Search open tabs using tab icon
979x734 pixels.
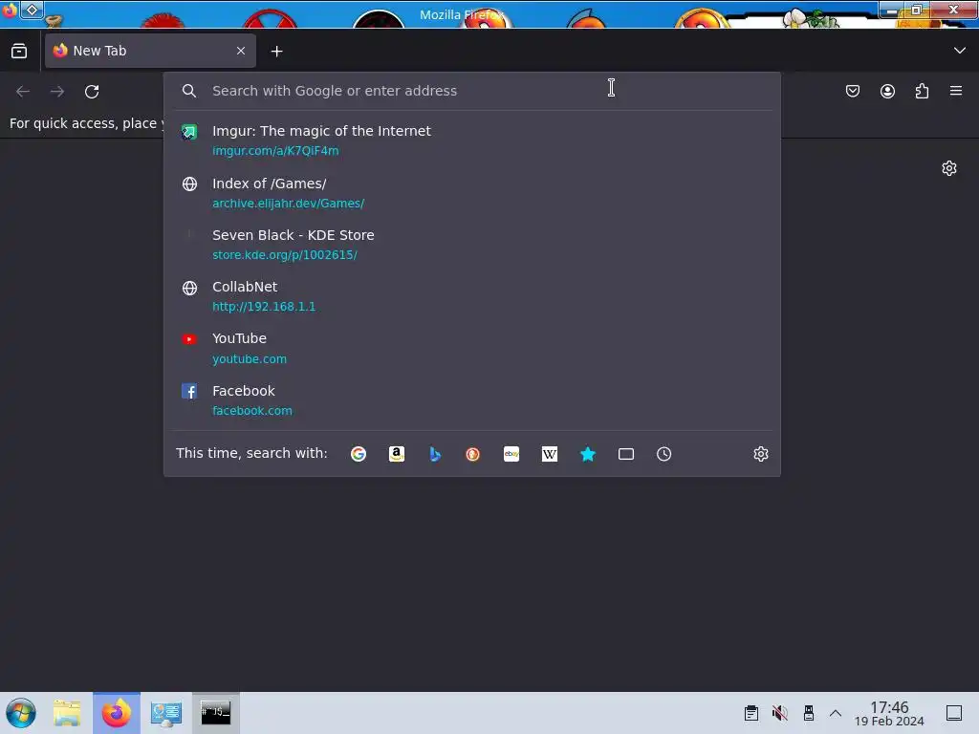(x=625, y=454)
